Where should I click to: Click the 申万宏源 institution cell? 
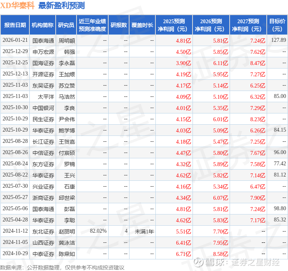coord(43,52)
